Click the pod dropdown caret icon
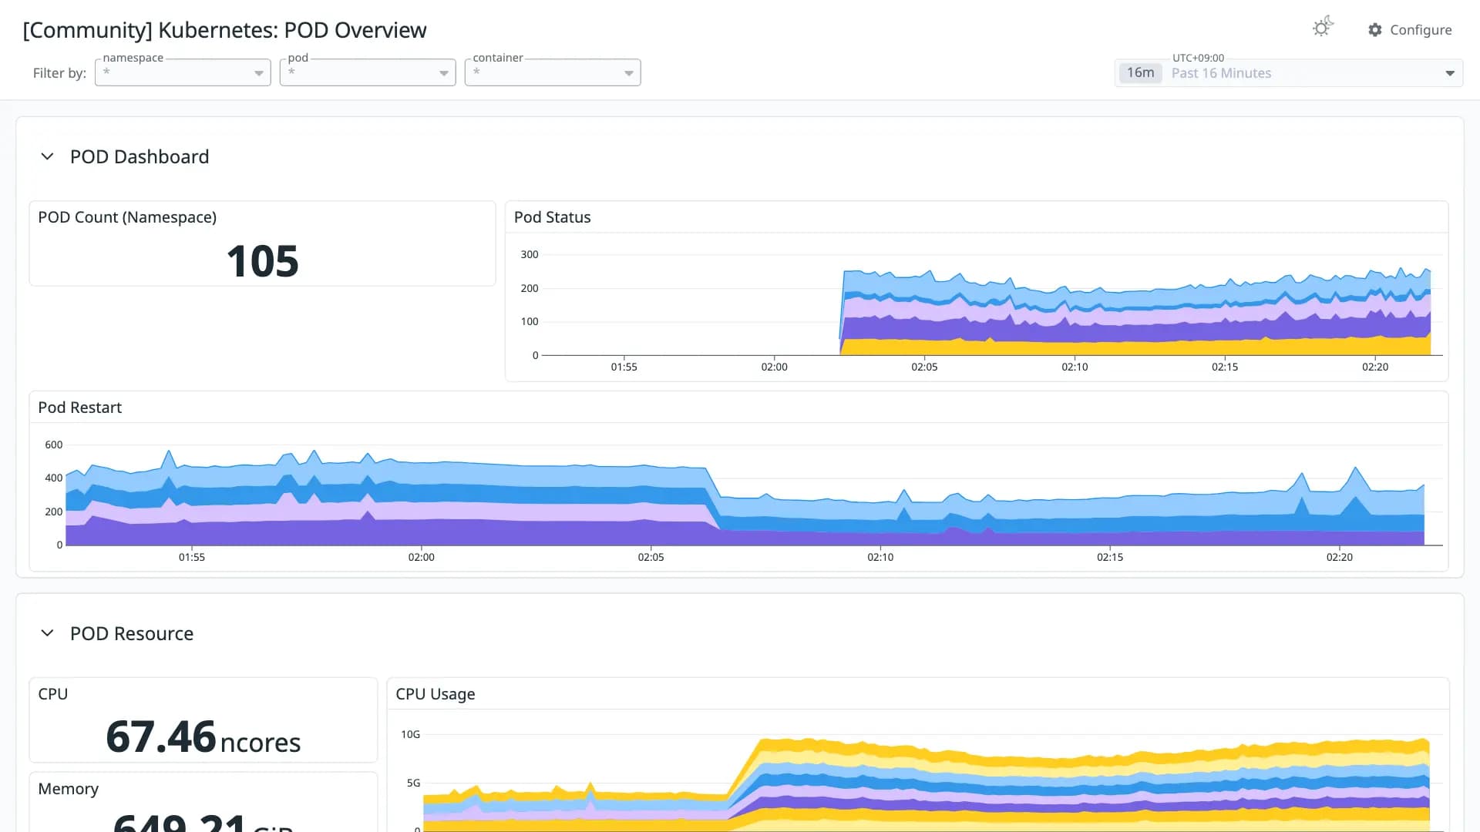This screenshot has width=1480, height=832. [444, 73]
